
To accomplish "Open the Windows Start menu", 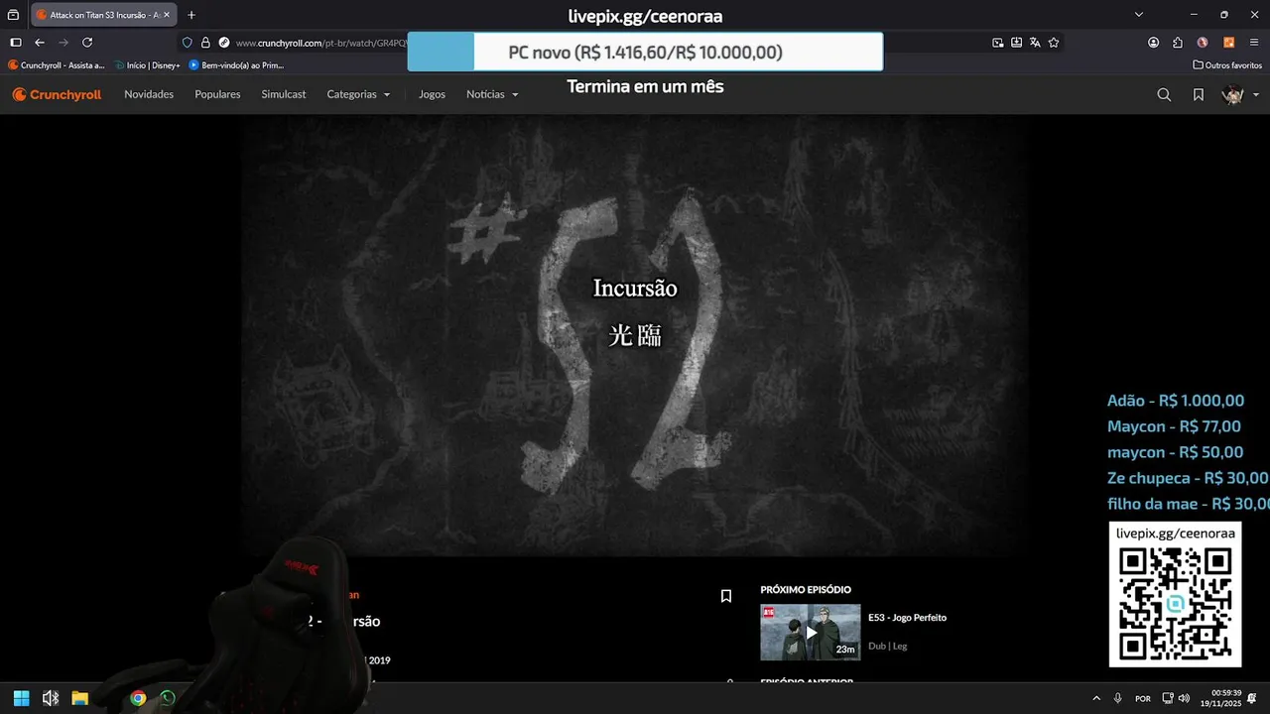I will 21,698.
